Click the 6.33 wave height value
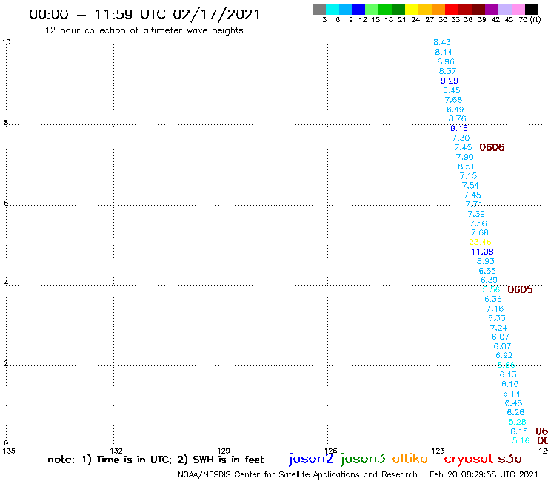Screen dimensions: 548x481 click(x=497, y=318)
